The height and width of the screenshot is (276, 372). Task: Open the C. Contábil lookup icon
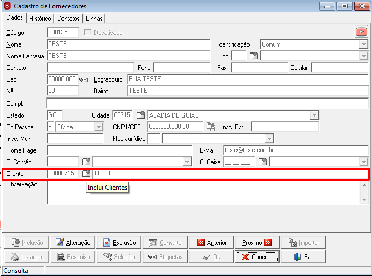[86, 162]
